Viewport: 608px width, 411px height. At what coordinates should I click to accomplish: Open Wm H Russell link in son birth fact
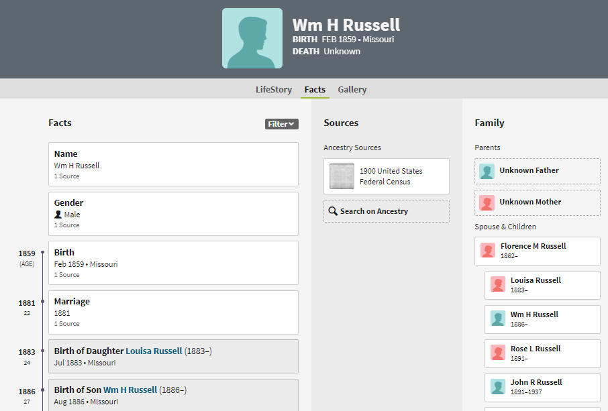[x=130, y=390]
